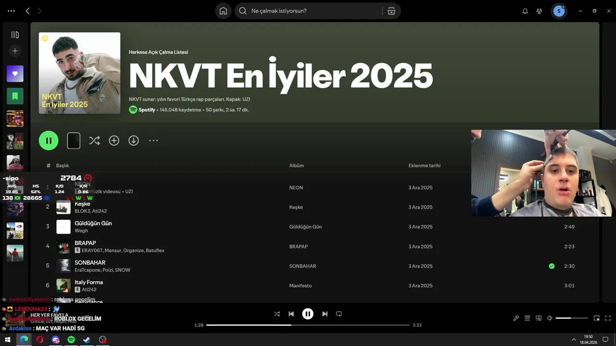Show hidden system tray icons

(574, 340)
